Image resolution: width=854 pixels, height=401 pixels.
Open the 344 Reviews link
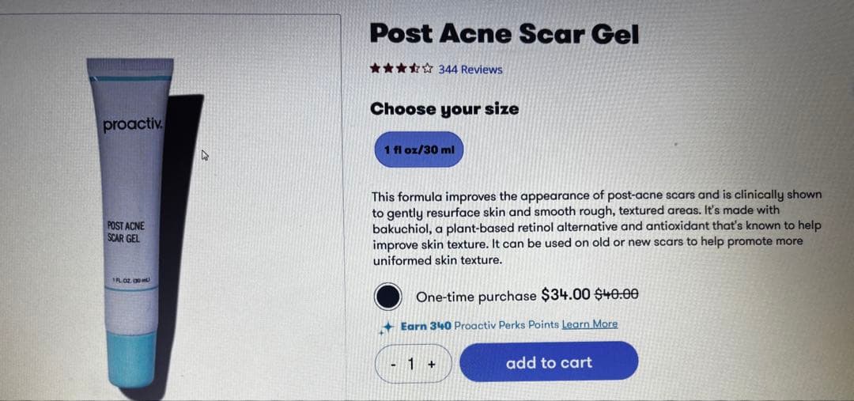[470, 70]
